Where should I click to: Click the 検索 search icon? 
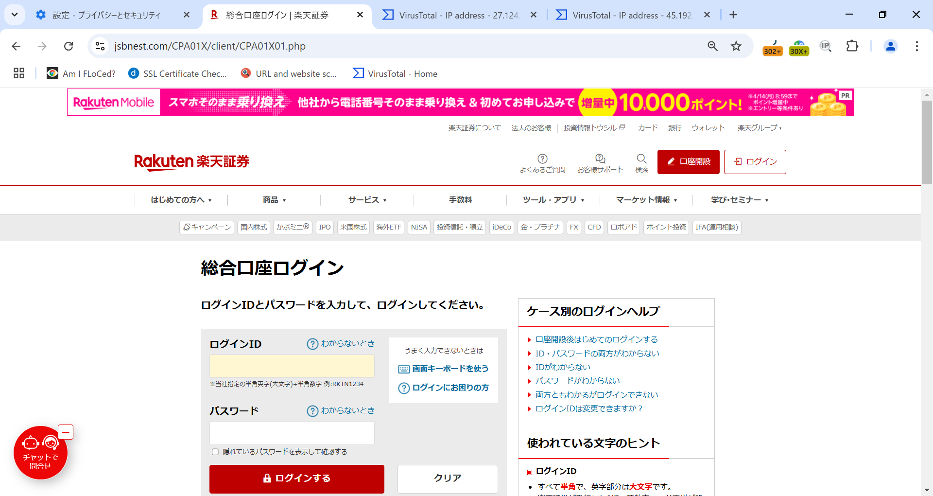coord(641,163)
